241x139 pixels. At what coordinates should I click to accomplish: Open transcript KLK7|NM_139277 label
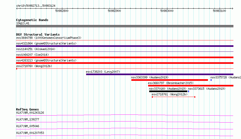pyautogui.click(x=28, y=119)
